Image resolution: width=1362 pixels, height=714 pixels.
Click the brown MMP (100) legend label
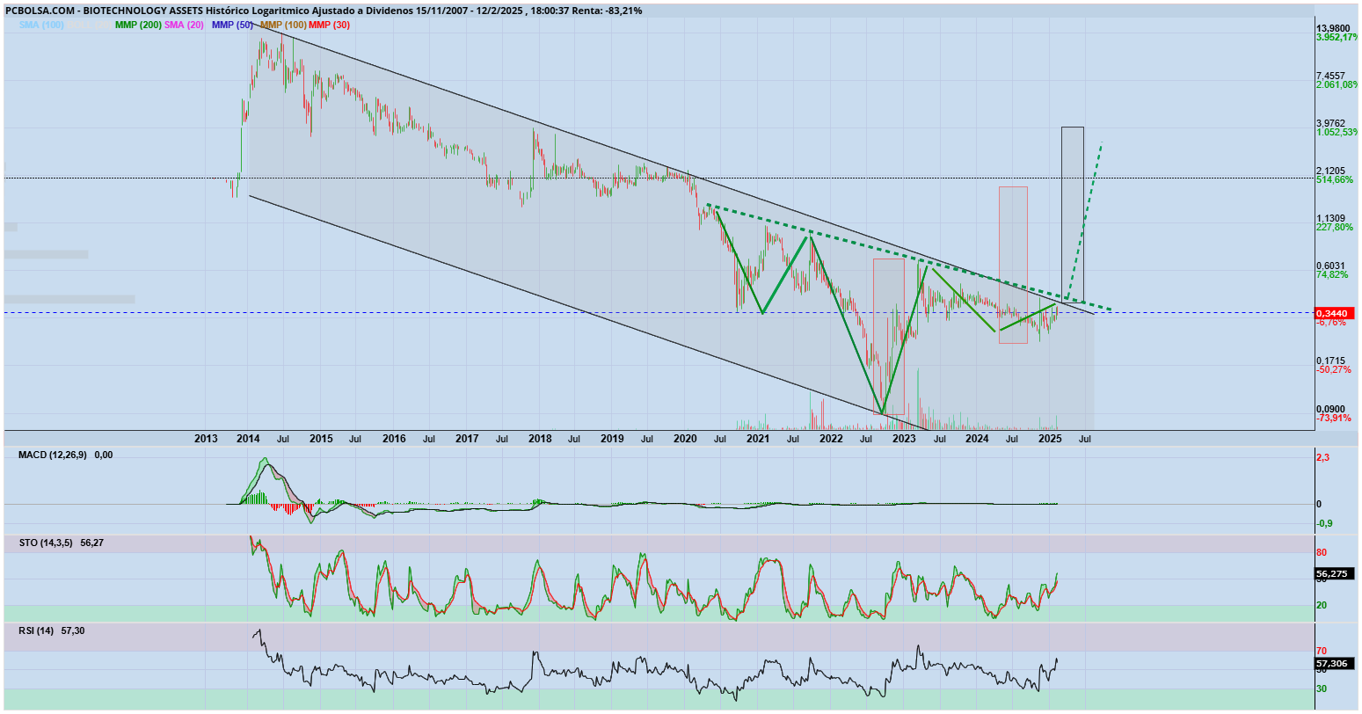[x=283, y=25]
